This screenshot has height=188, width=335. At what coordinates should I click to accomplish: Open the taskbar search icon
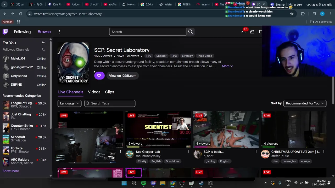click(x=134, y=183)
